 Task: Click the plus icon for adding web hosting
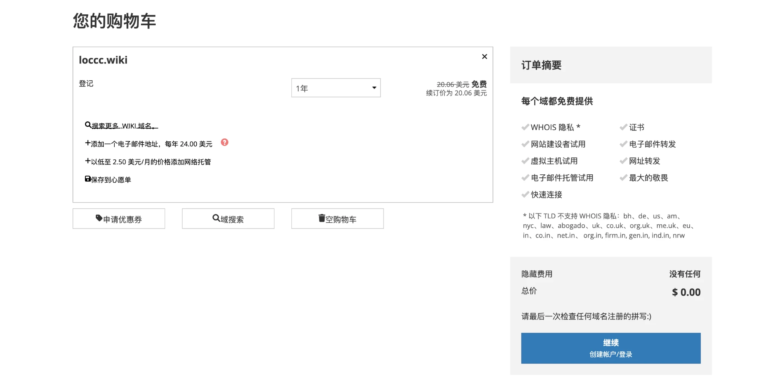point(88,161)
